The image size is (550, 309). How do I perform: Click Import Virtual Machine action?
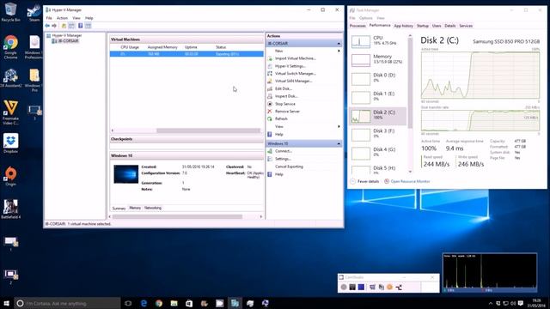296,58
